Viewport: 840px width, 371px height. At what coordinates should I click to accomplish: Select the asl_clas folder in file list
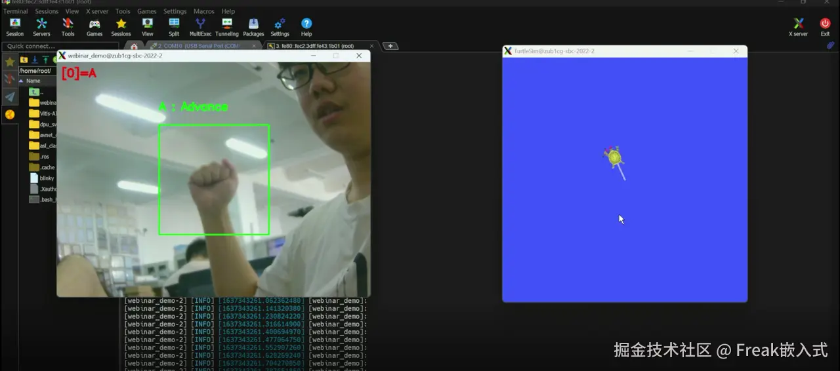click(x=43, y=146)
